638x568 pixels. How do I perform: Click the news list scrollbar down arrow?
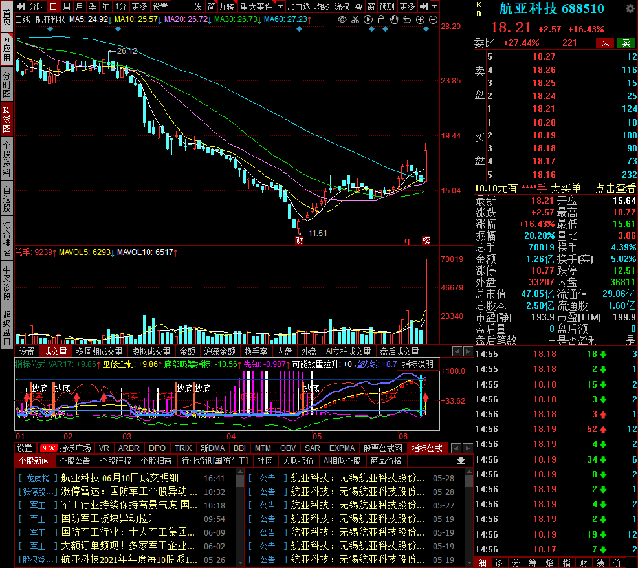point(240,563)
